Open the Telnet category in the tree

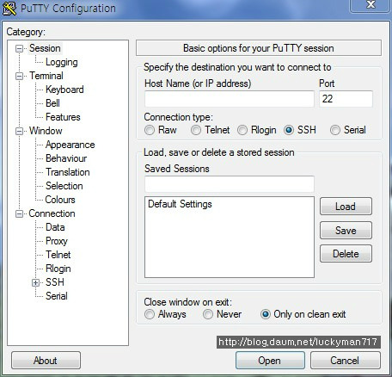pos(58,255)
